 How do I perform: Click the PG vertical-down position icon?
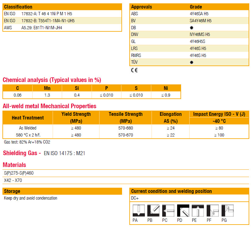click(227, 211)
